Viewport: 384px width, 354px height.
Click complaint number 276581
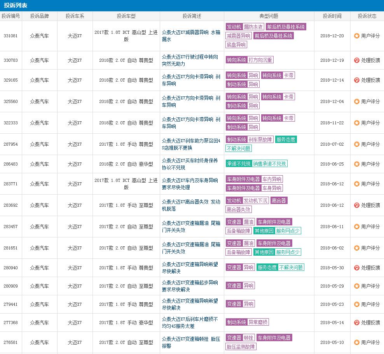coord(11,342)
